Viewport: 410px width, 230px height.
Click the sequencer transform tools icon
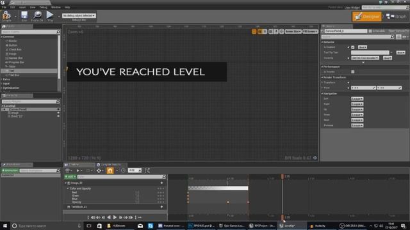pyautogui.click(x=99, y=171)
